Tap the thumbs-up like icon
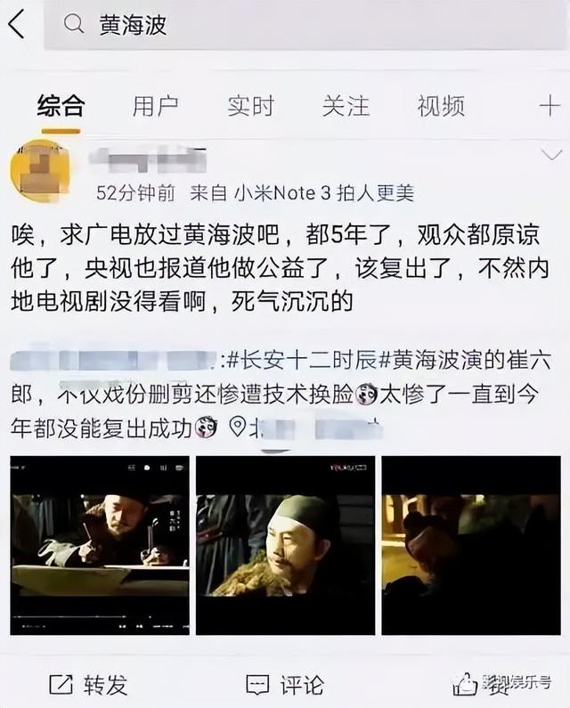The image size is (570, 708). pyautogui.click(x=465, y=685)
